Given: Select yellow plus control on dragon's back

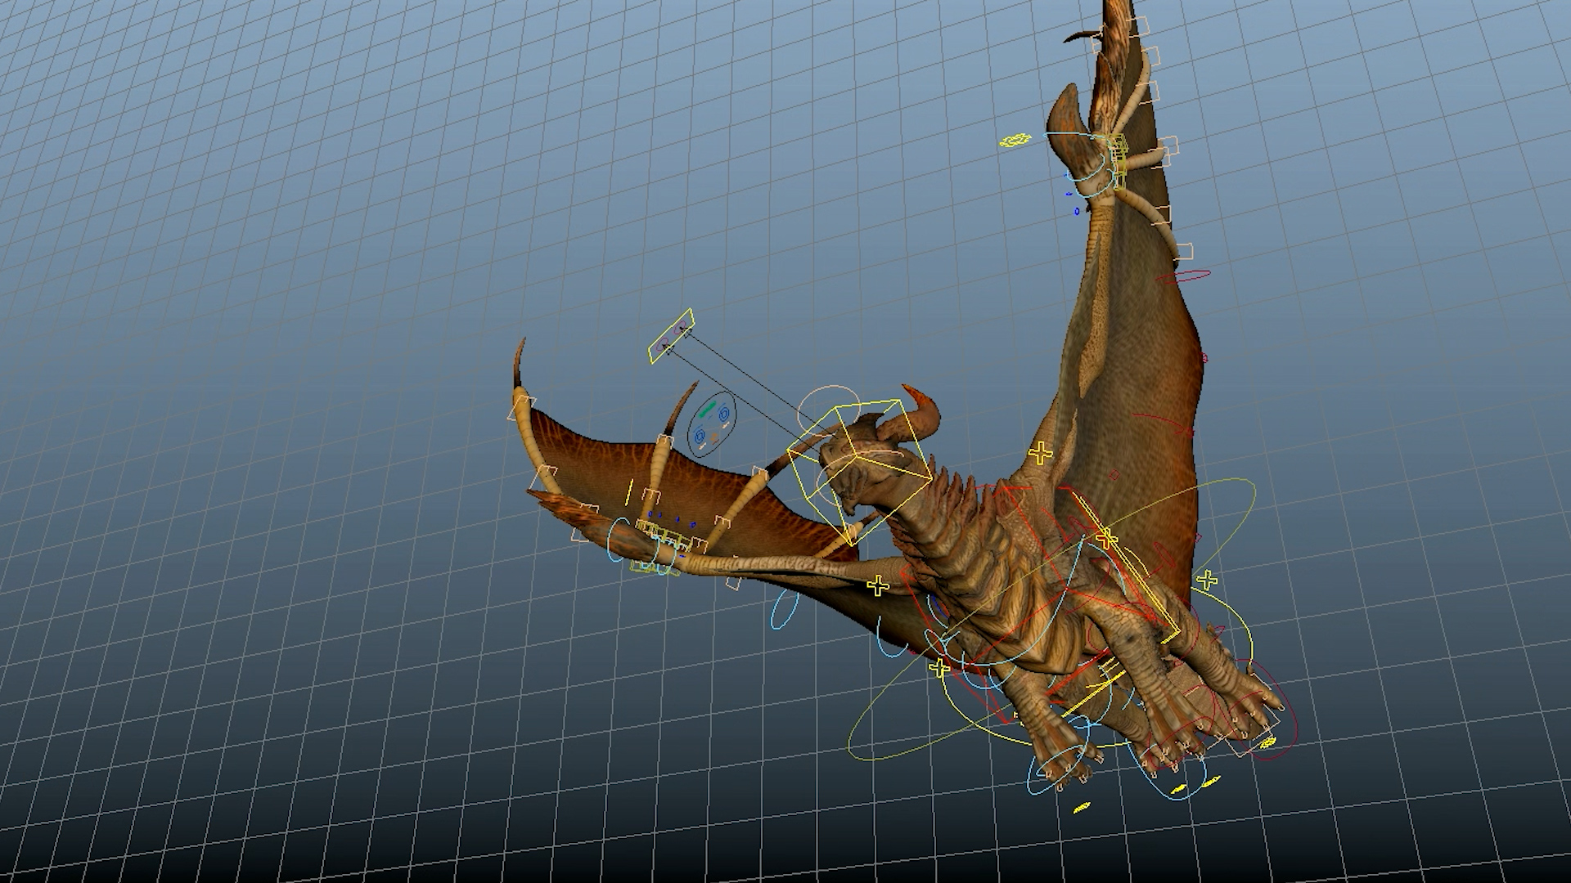Looking at the screenshot, I should [1105, 538].
